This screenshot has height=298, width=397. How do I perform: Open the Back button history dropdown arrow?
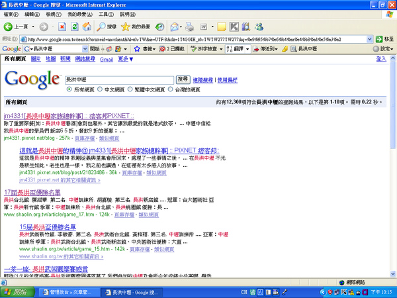click(x=33, y=26)
